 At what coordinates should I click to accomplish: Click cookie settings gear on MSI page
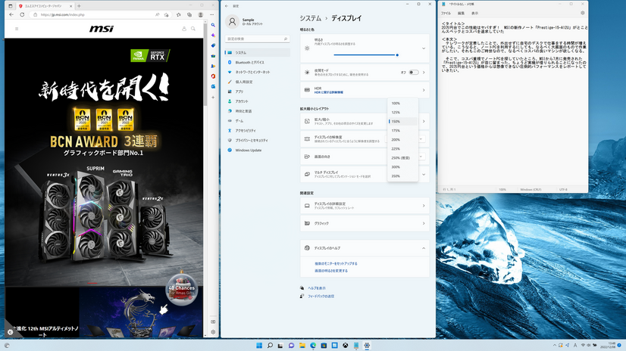(10, 332)
